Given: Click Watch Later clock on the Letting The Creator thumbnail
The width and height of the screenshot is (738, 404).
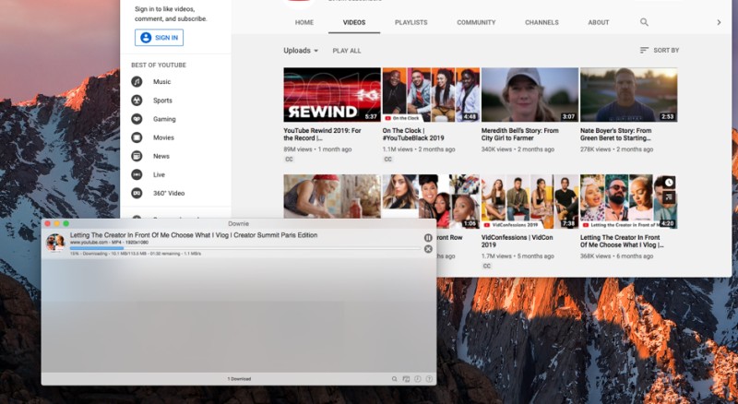Looking at the screenshot, I should (x=669, y=183).
